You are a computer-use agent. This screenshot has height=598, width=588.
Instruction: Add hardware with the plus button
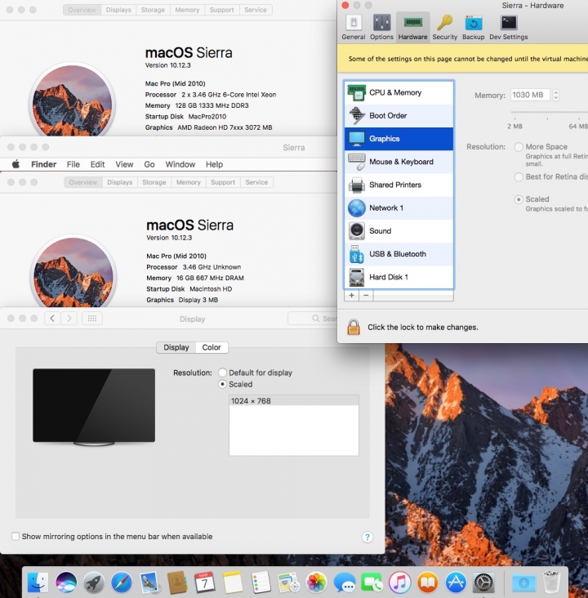(352, 295)
